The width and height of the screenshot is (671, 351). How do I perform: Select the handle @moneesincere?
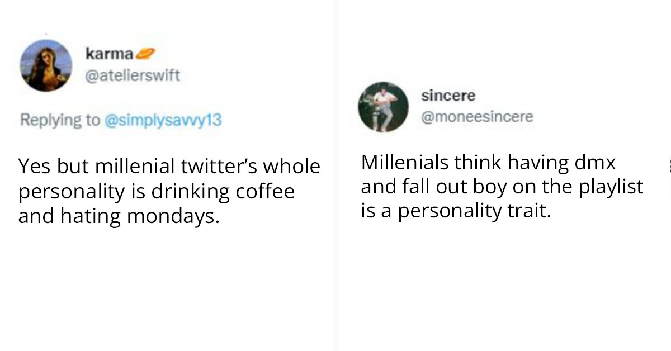[477, 116]
